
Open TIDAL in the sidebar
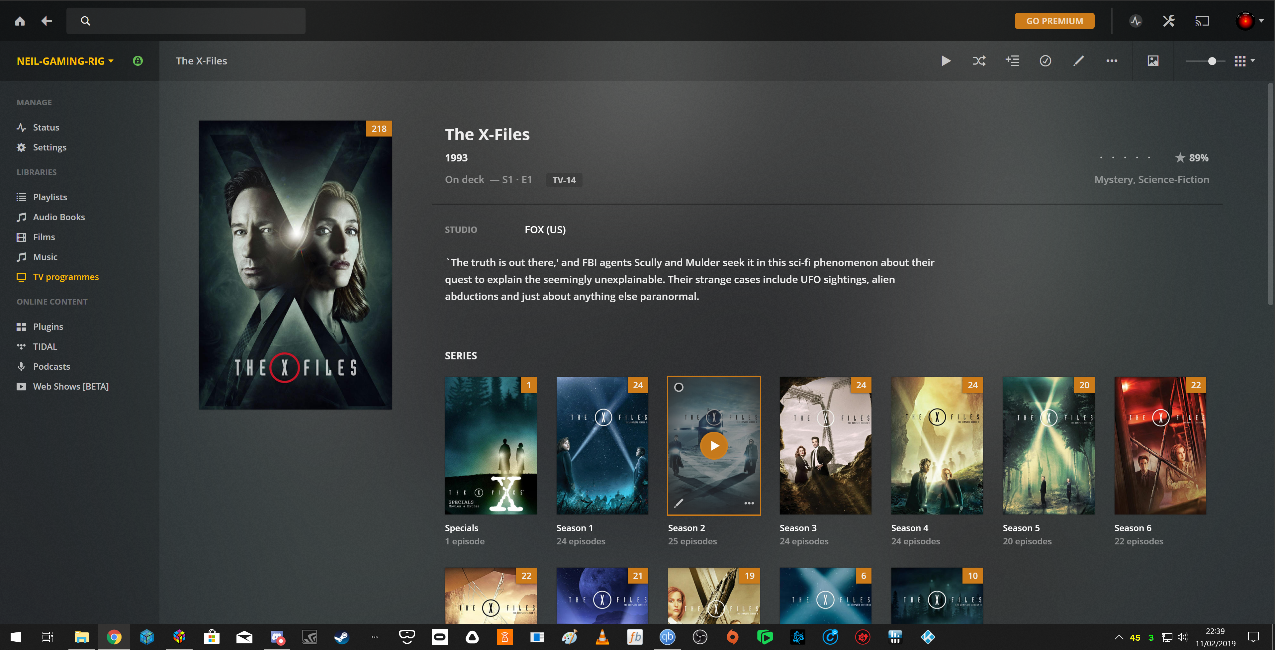(x=45, y=346)
